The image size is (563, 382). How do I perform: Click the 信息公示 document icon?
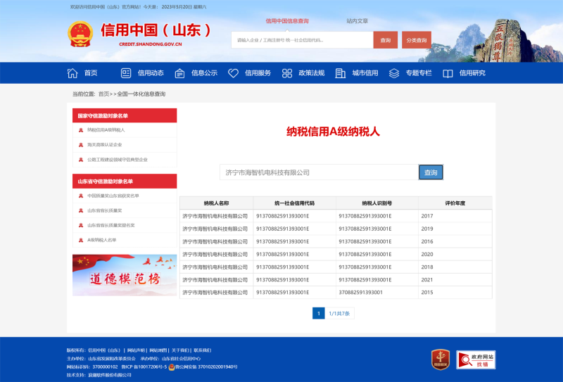(x=179, y=73)
